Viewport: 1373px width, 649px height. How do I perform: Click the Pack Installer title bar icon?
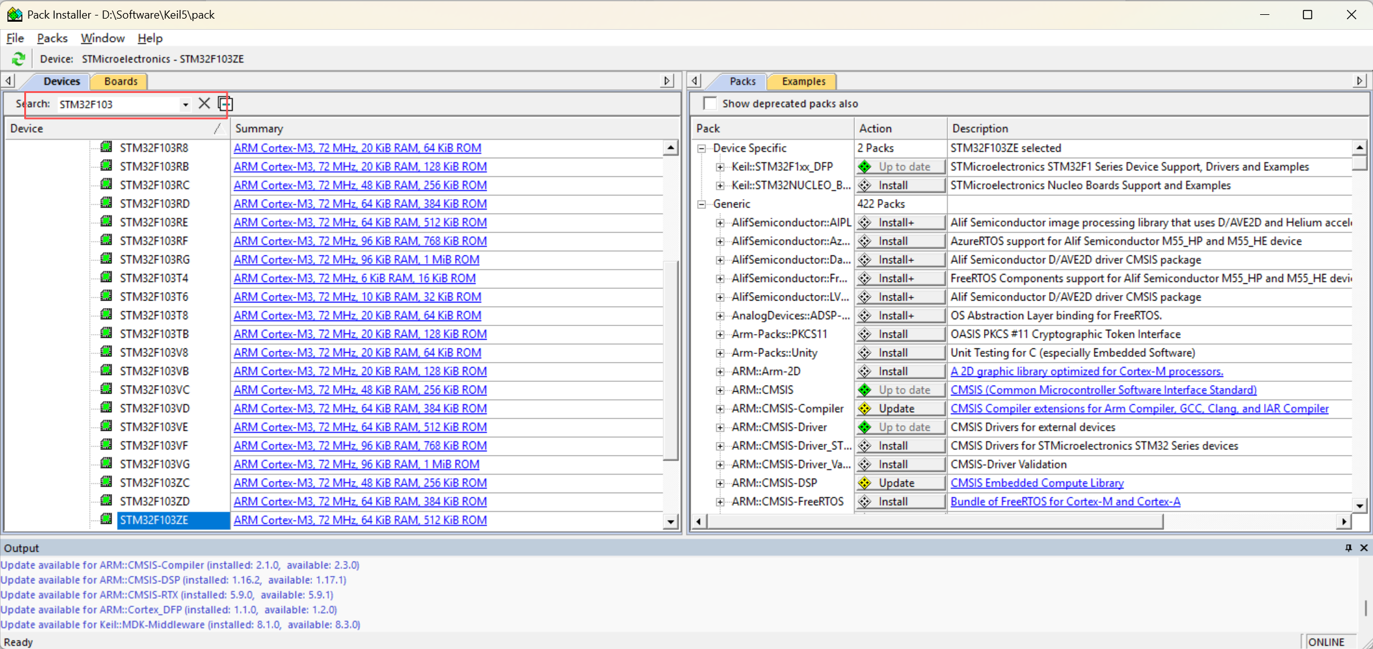click(x=15, y=14)
